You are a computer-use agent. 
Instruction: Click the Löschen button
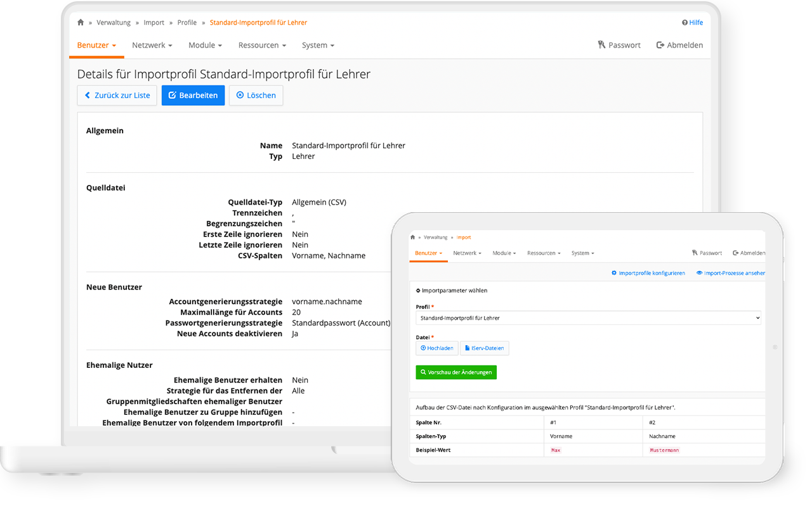[x=256, y=95]
